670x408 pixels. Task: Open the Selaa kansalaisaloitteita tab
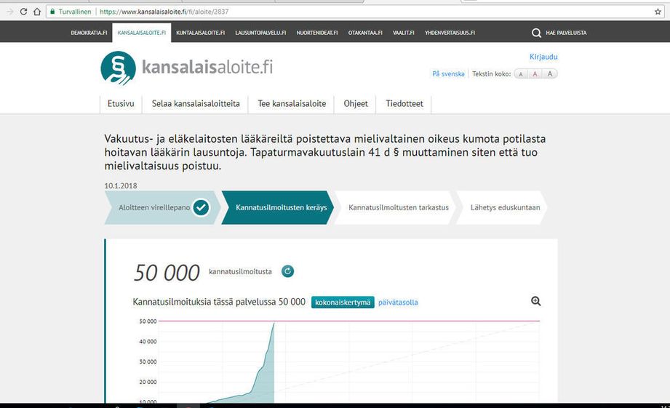pos(196,104)
